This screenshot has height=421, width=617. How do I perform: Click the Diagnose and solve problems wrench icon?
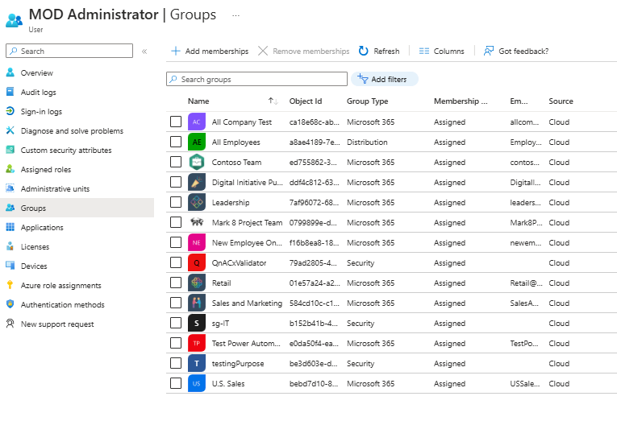tap(10, 130)
